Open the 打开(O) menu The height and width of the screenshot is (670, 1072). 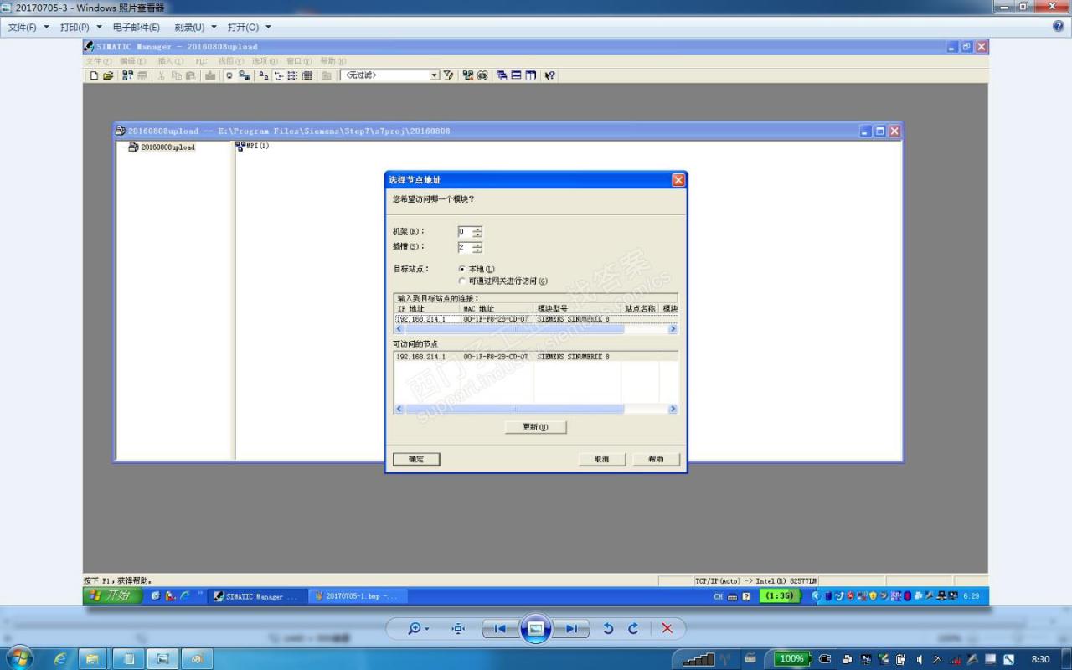[249, 28]
